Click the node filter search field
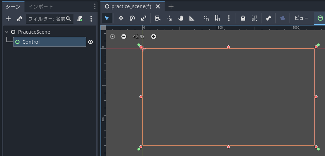Screen dimensions: 325x156 (x=46, y=19)
